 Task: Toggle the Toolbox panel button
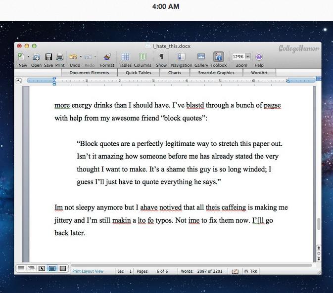(x=218, y=57)
